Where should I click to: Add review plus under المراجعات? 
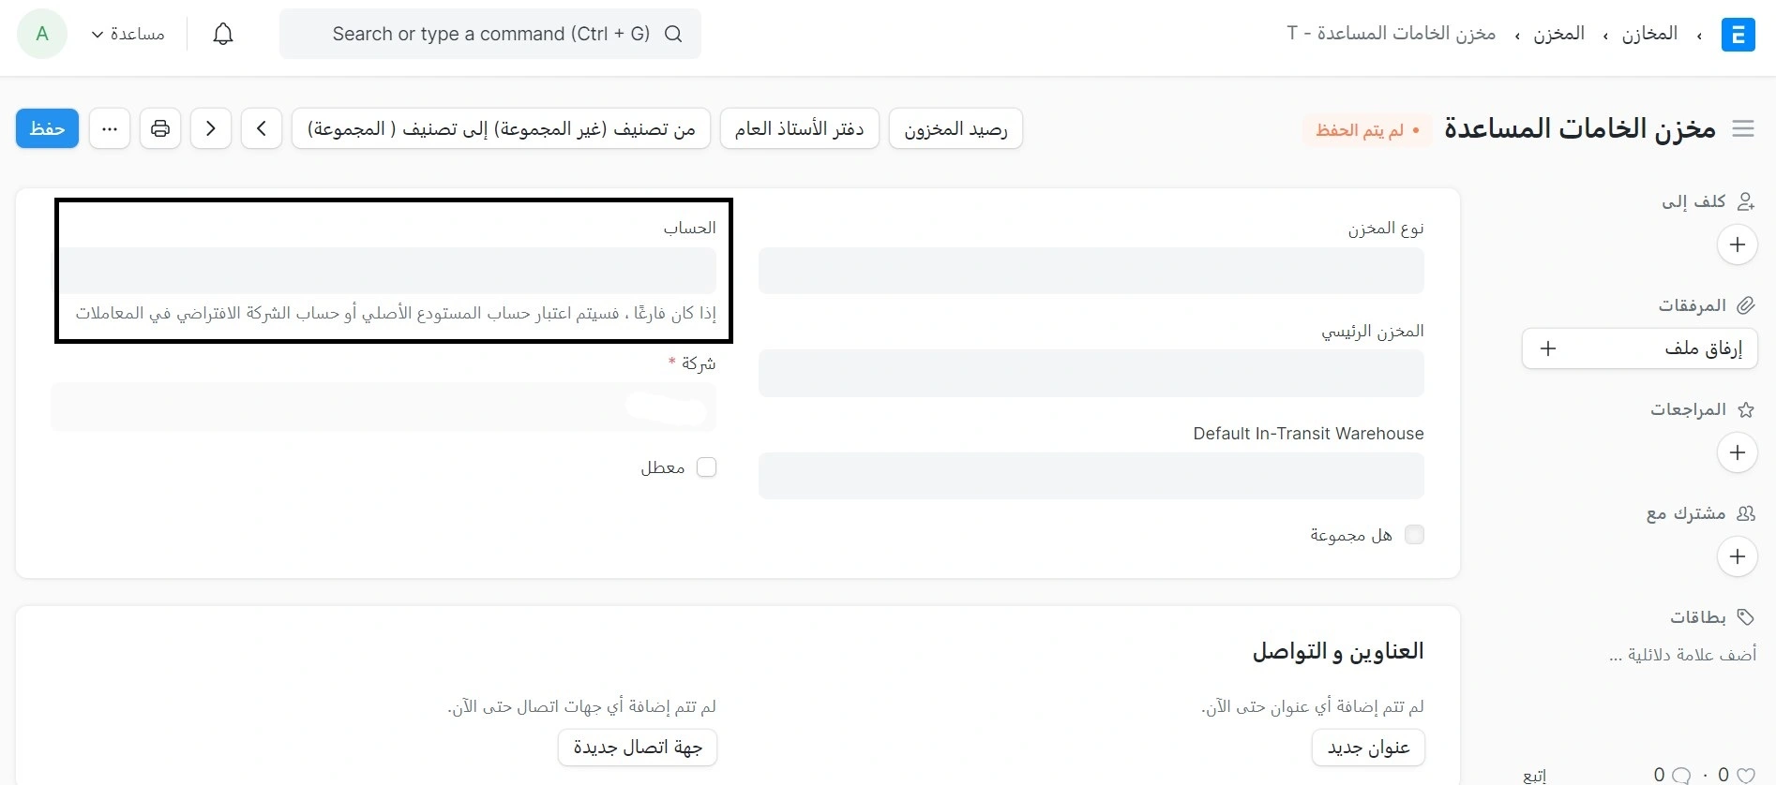coord(1737,452)
